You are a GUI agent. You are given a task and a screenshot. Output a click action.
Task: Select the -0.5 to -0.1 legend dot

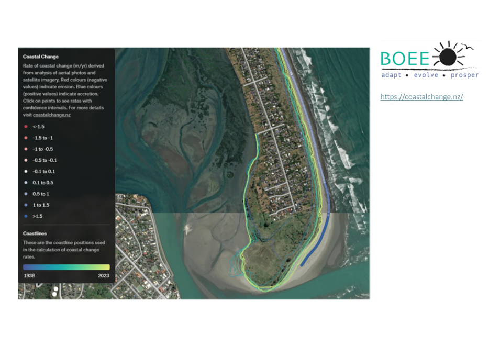click(x=26, y=160)
